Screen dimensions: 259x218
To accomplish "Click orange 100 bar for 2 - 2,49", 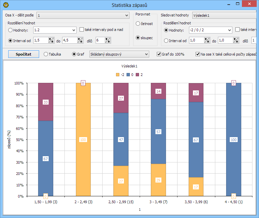I will (83, 140).
